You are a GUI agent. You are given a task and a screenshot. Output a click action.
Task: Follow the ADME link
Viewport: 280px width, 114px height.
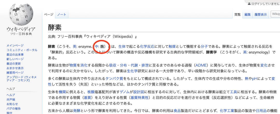(x=201, y=66)
